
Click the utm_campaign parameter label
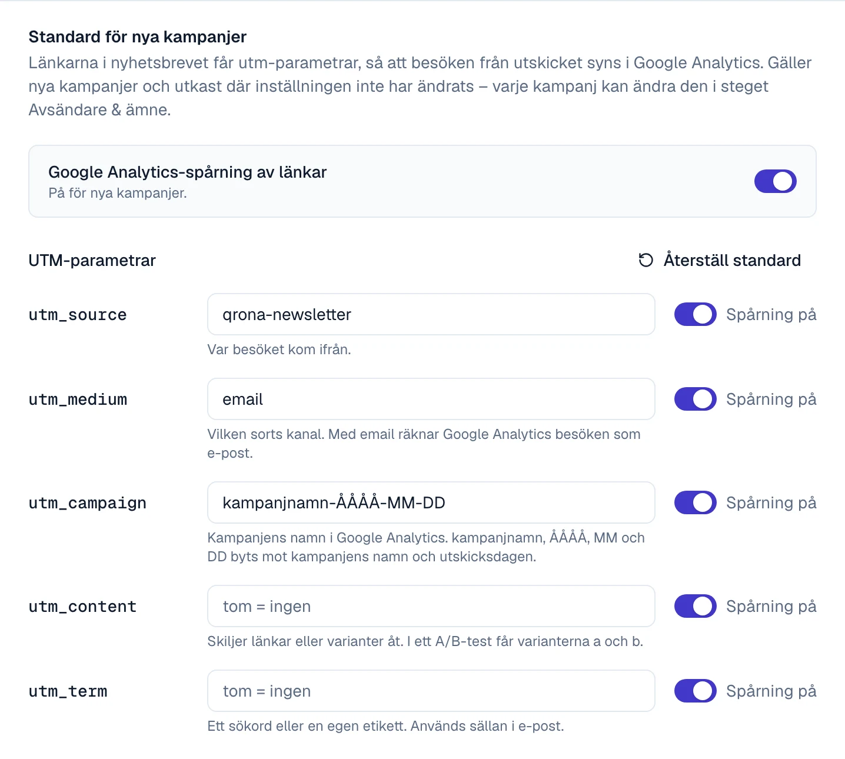[x=88, y=504]
